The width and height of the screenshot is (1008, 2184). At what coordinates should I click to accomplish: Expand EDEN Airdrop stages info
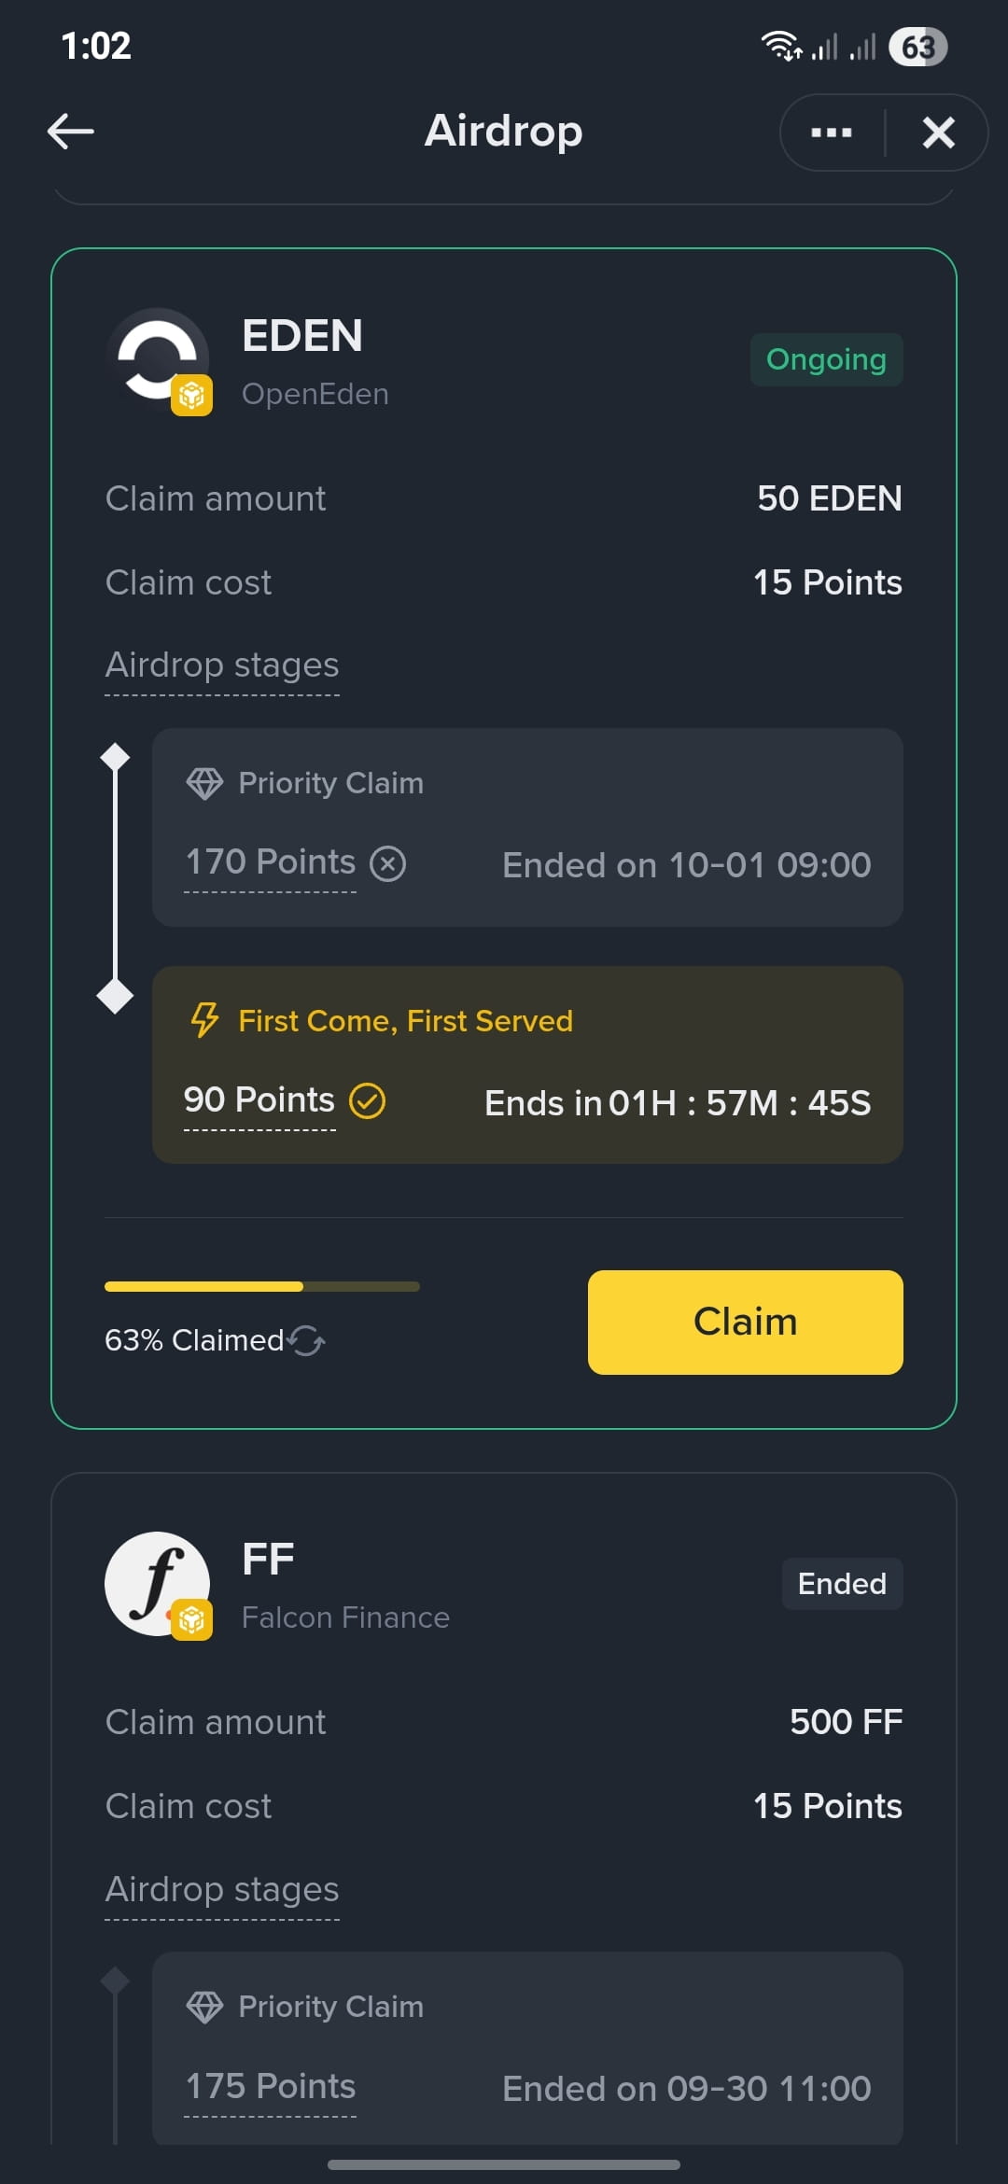(222, 665)
